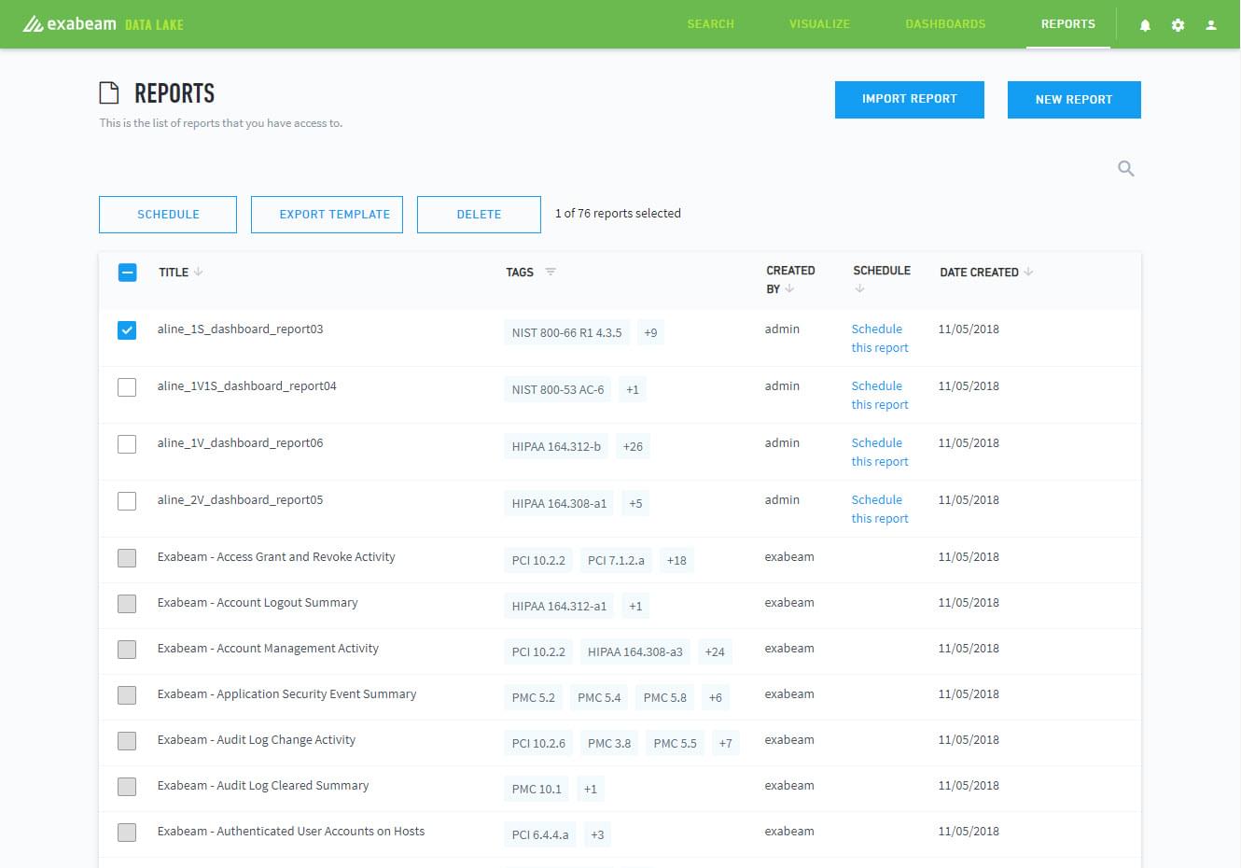Click the NIST 800-53 AC-6 tag
This screenshot has width=1241, height=868.
[558, 389]
